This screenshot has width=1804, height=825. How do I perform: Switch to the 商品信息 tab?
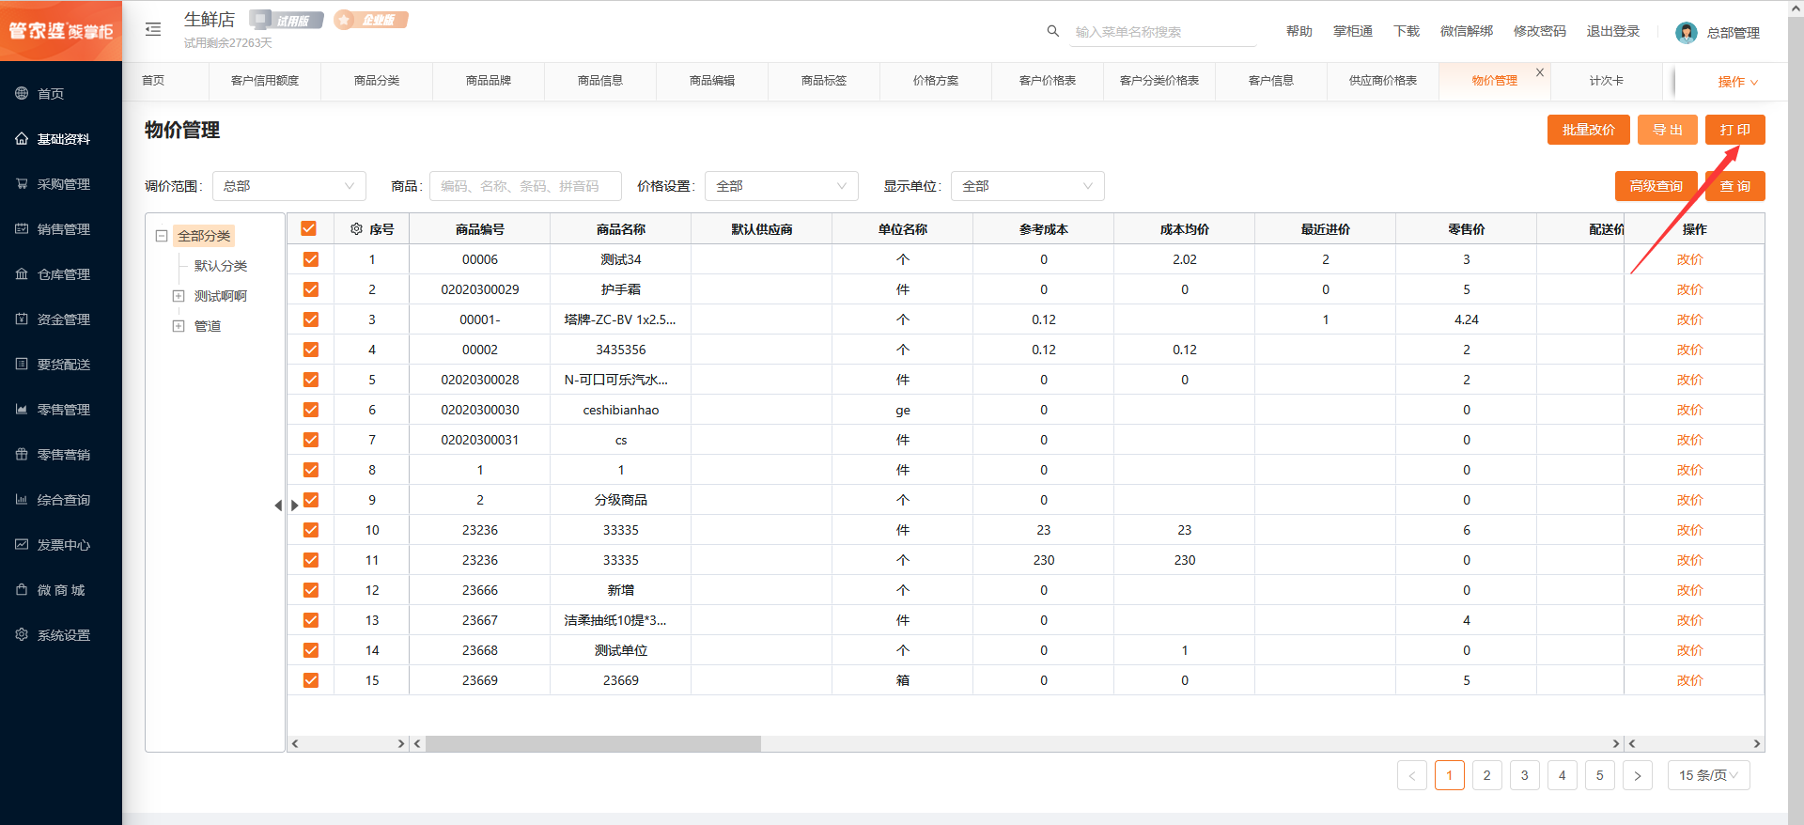(600, 81)
